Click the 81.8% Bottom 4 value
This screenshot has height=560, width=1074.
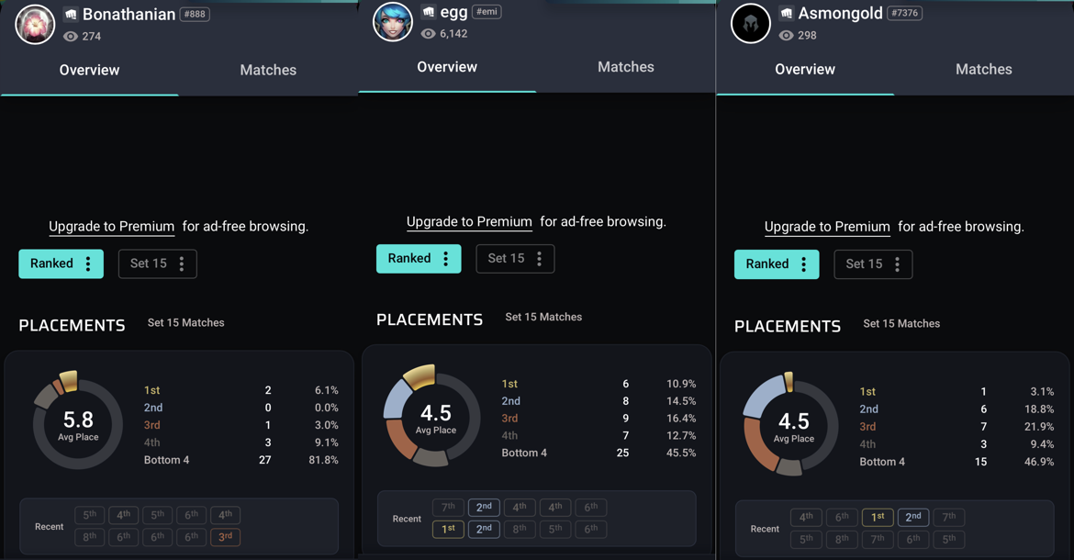tap(323, 460)
